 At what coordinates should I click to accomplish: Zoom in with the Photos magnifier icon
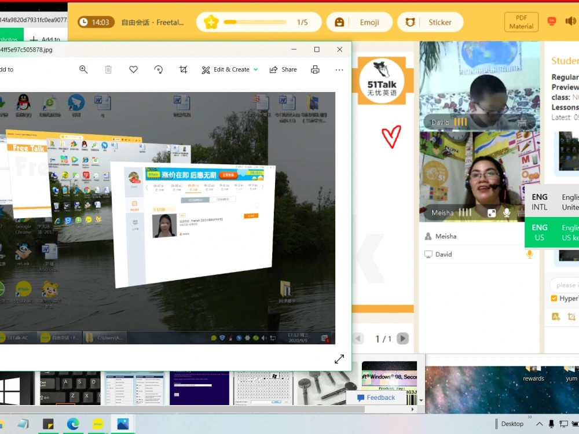83,69
